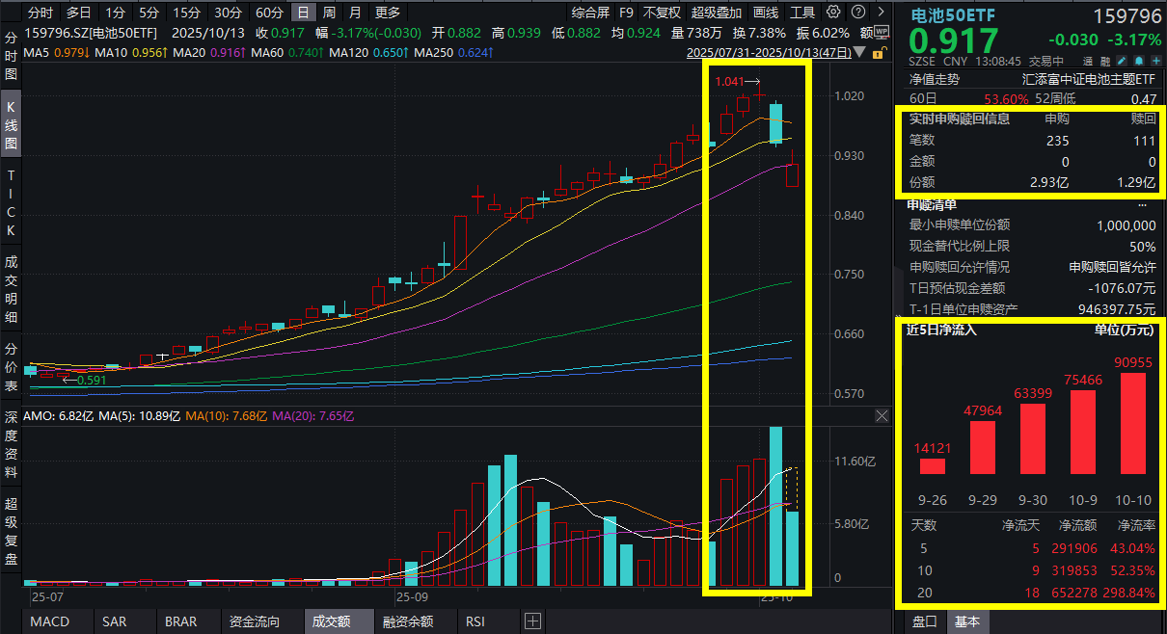1167x634 pixels.
Task: Select the 60分 period
Action: coord(269,13)
